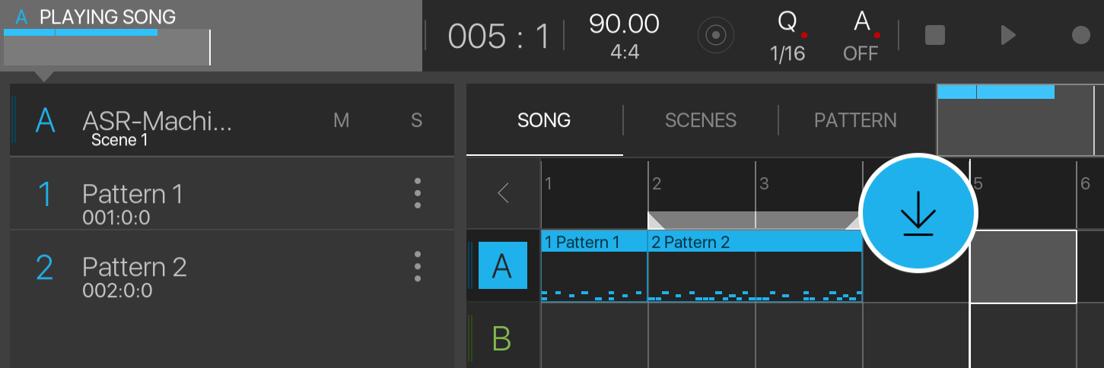Switch to the SCENES tab
The image size is (1104, 368).
(700, 120)
